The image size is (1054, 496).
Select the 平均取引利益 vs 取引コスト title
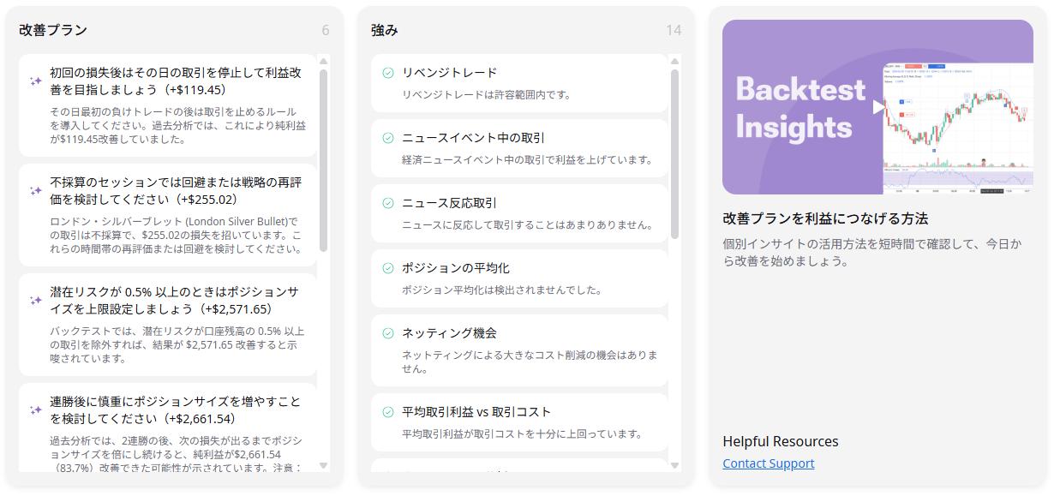(476, 412)
